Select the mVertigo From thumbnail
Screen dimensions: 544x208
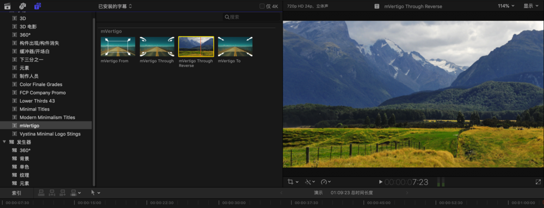coord(118,46)
